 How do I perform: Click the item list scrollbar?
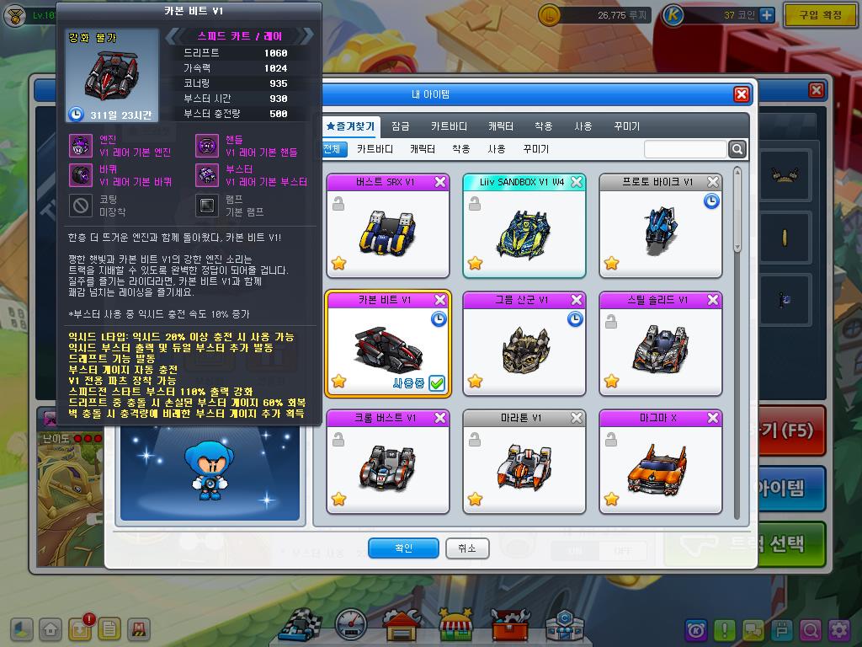coord(737,210)
